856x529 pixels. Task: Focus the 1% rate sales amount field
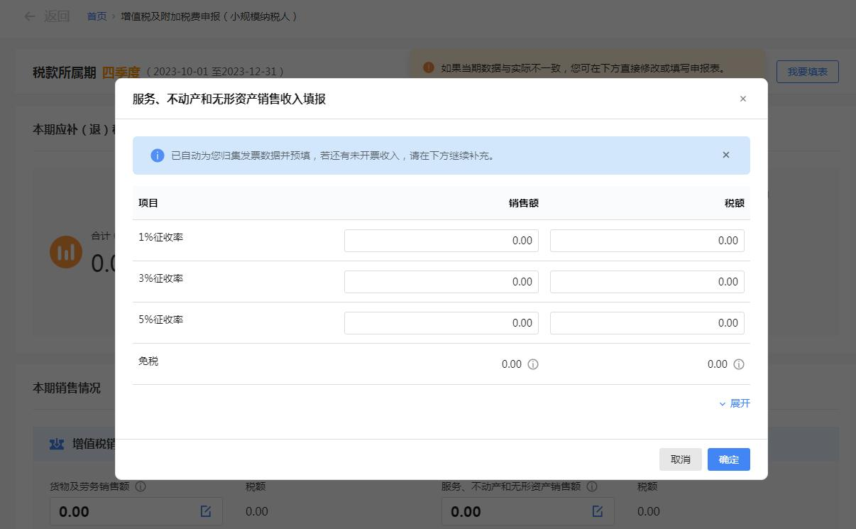click(441, 241)
